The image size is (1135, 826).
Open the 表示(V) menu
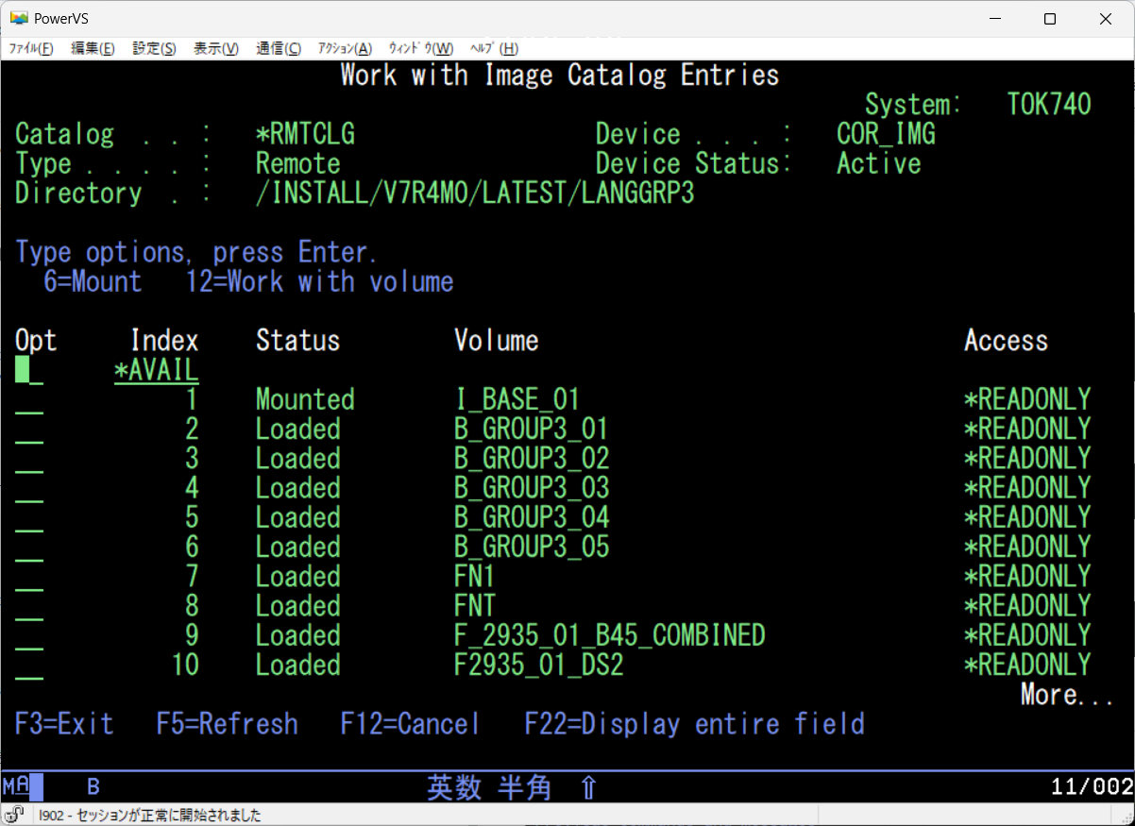tap(216, 49)
